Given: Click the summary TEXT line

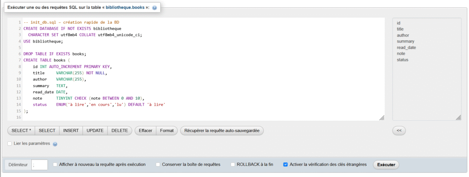Looking at the screenshot, I should click(x=50, y=86).
